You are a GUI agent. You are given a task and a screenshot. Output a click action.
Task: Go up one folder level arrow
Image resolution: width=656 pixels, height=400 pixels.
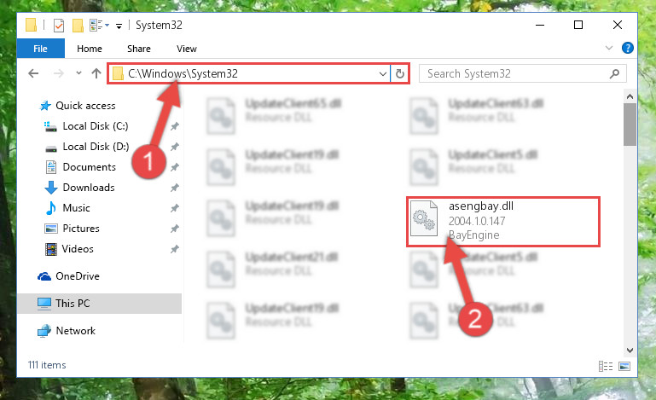(96, 73)
